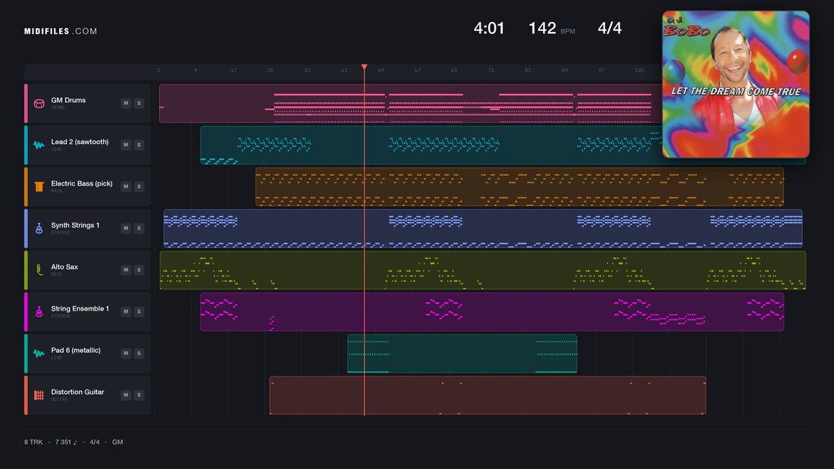834x469 pixels.
Task: Click the 8 TRK status text
Action: click(x=33, y=442)
